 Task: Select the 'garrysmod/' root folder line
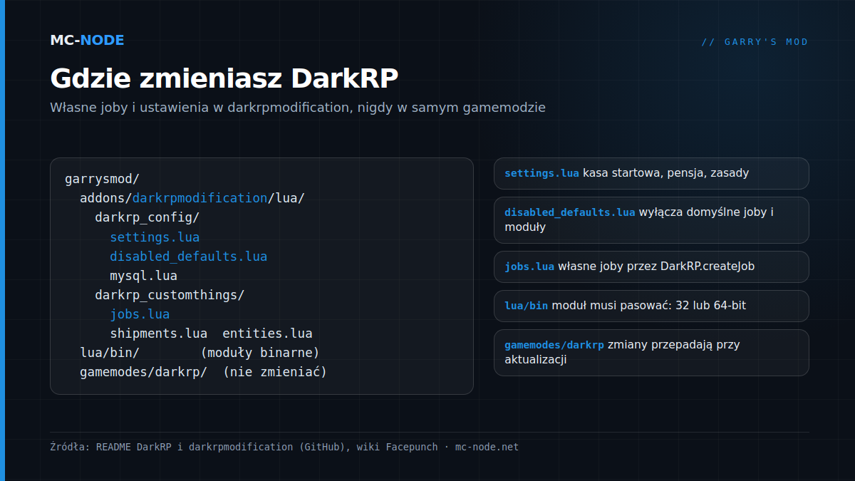pos(102,179)
